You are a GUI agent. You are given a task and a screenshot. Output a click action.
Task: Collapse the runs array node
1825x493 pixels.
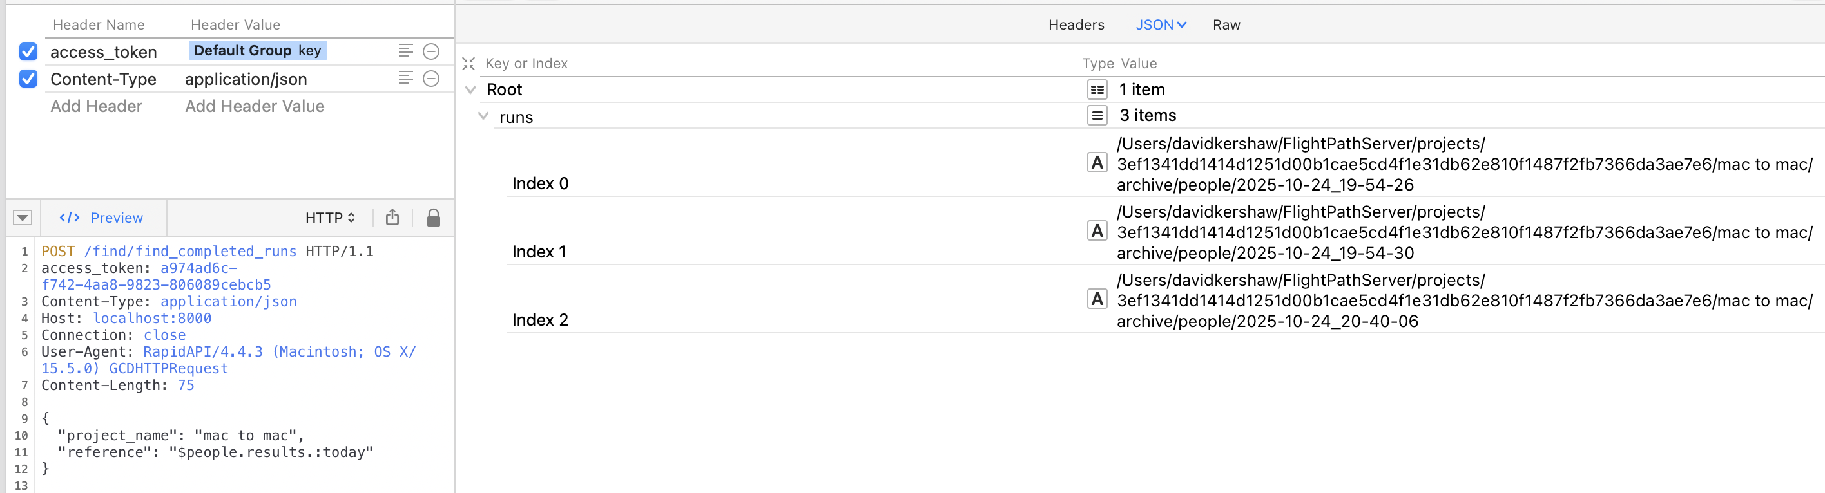pos(483,116)
